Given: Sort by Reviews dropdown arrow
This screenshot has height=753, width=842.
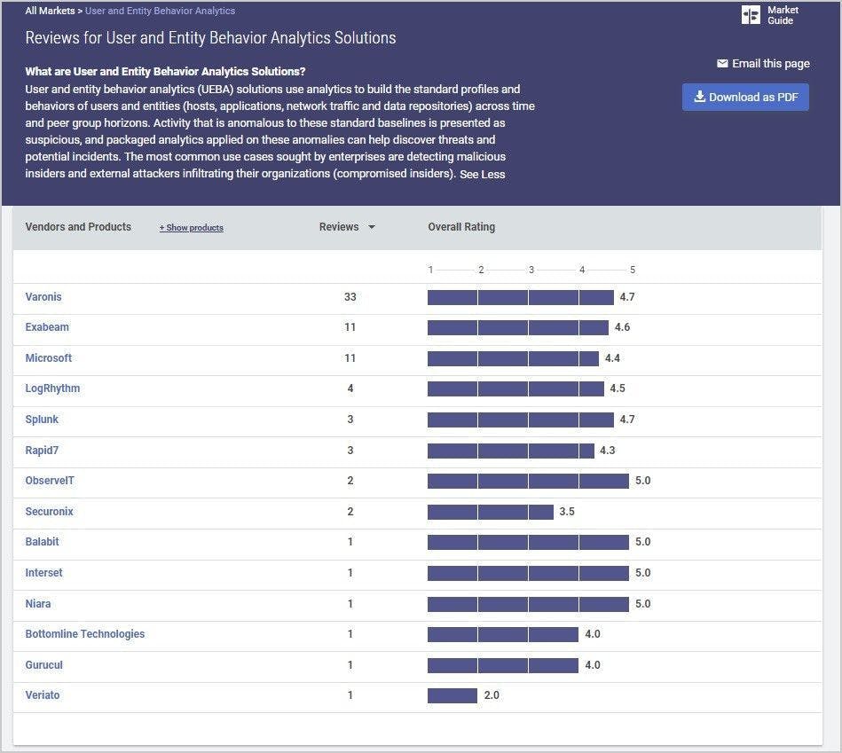Looking at the screenshot, I should coord(372,227).
